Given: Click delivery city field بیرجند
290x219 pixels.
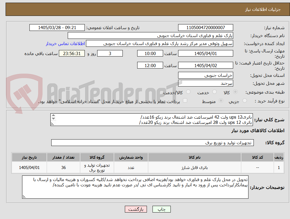Looking at the screenshot, I should point(206,83).
